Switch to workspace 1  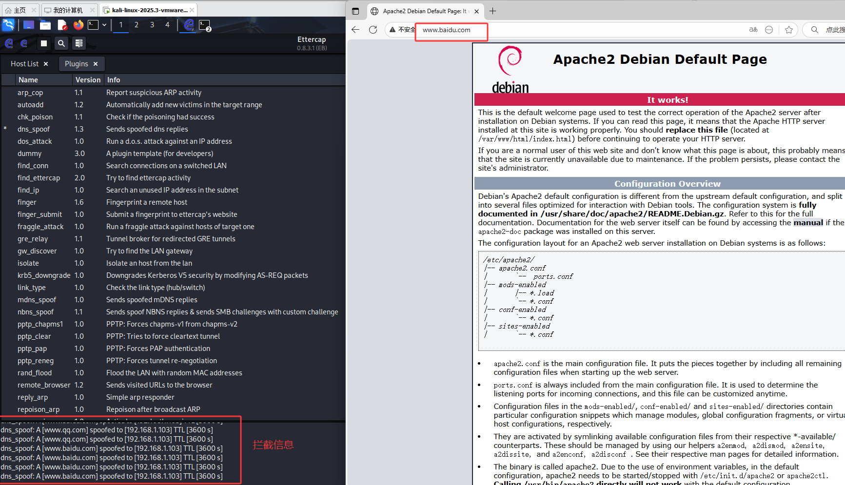121,25
